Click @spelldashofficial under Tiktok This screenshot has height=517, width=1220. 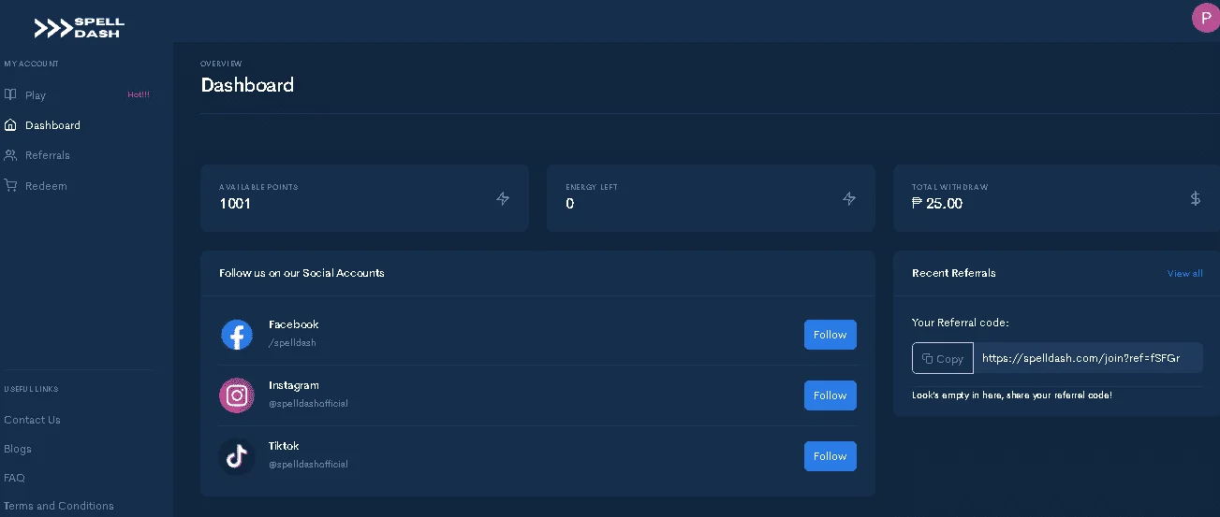pyautogui.click(x=308, y=465)
